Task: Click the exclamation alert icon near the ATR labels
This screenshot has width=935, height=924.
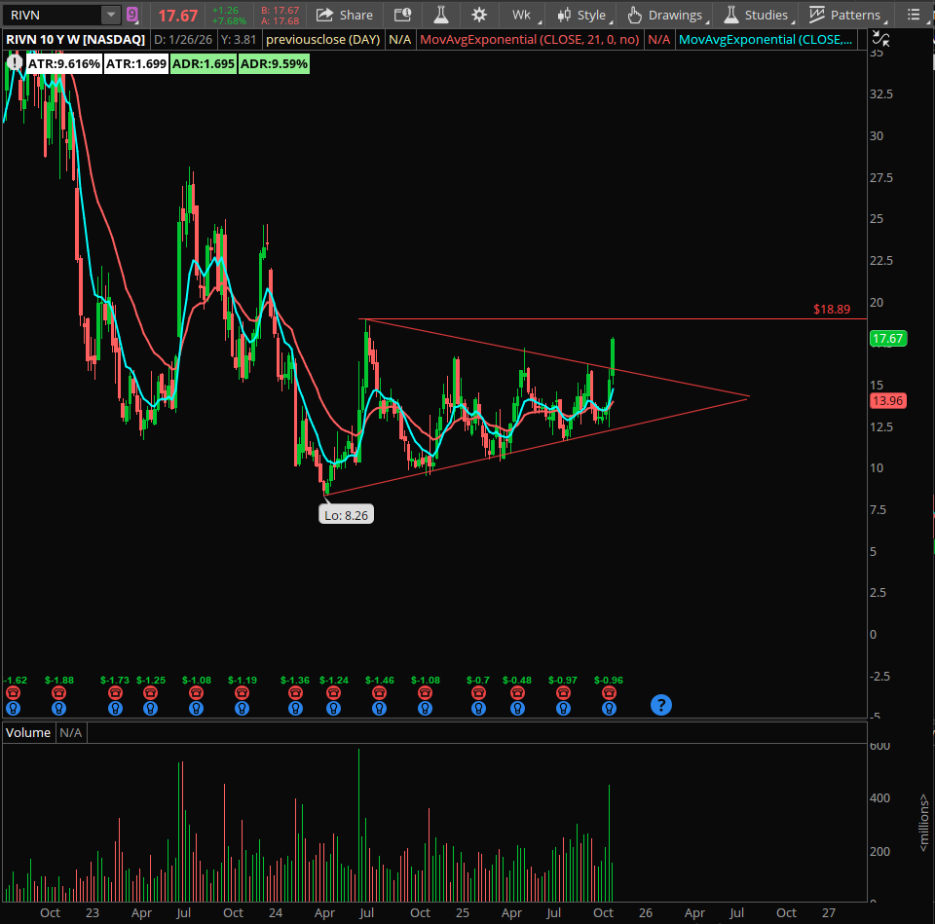Action: click(x=15, y=61)
